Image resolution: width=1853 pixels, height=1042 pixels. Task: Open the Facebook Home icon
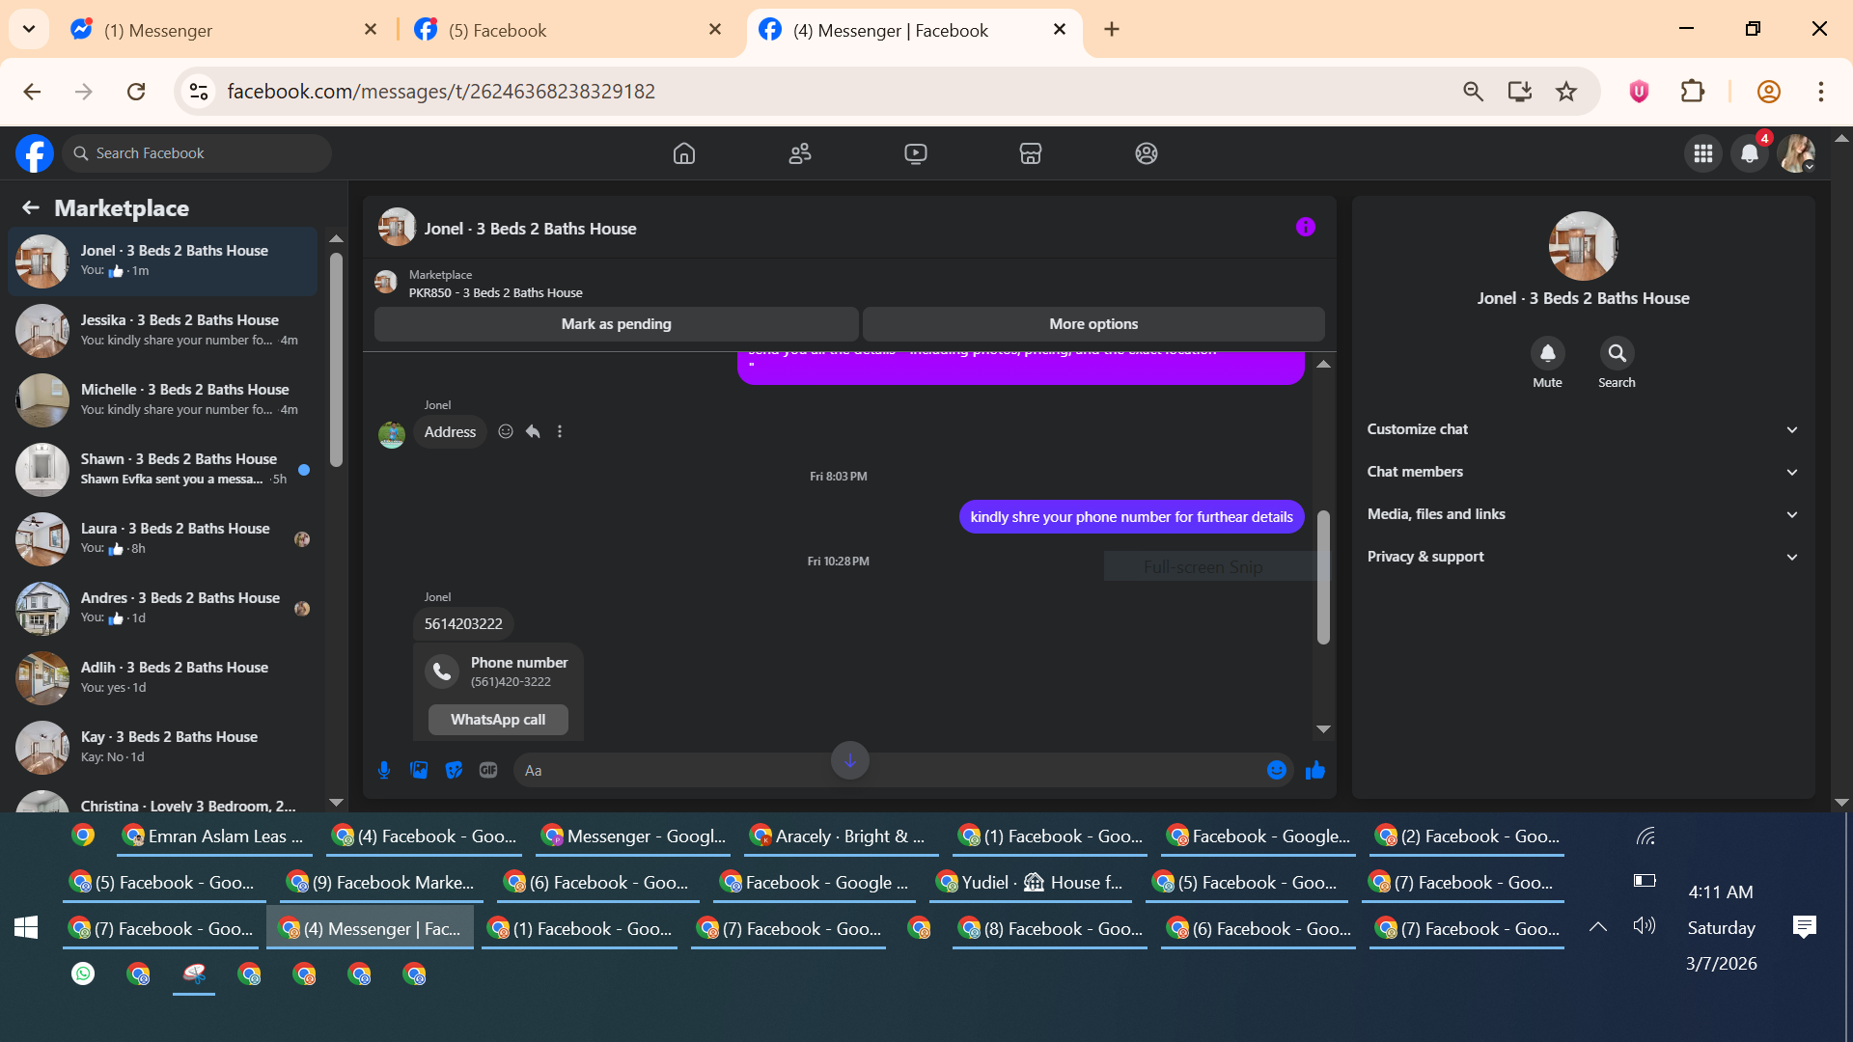coord(684,153)
